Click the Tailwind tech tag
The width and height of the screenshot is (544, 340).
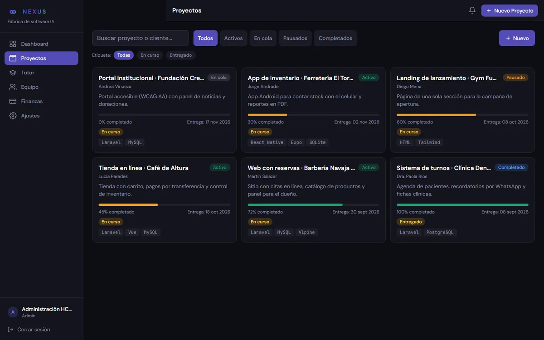[429, 142]
